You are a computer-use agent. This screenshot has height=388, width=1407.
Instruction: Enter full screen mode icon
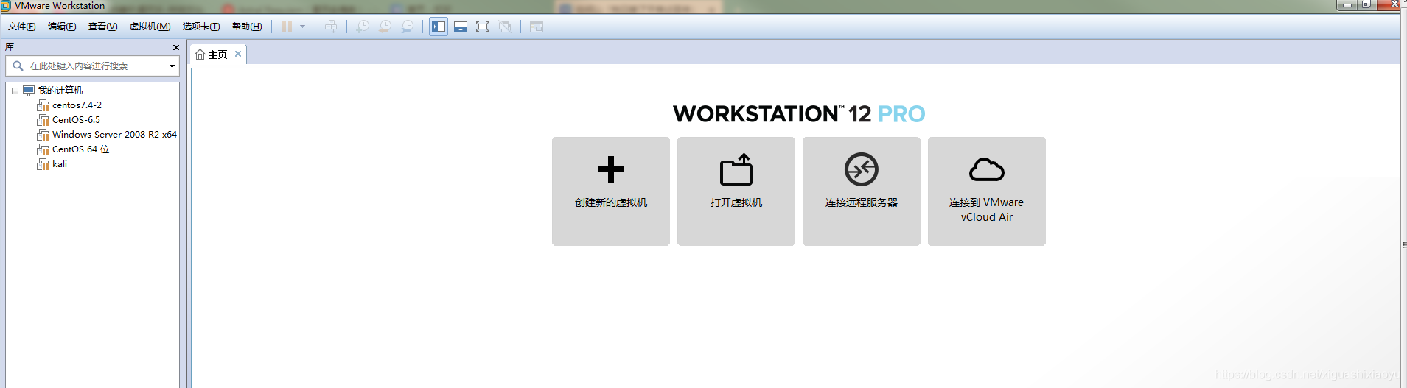point(483,27)
